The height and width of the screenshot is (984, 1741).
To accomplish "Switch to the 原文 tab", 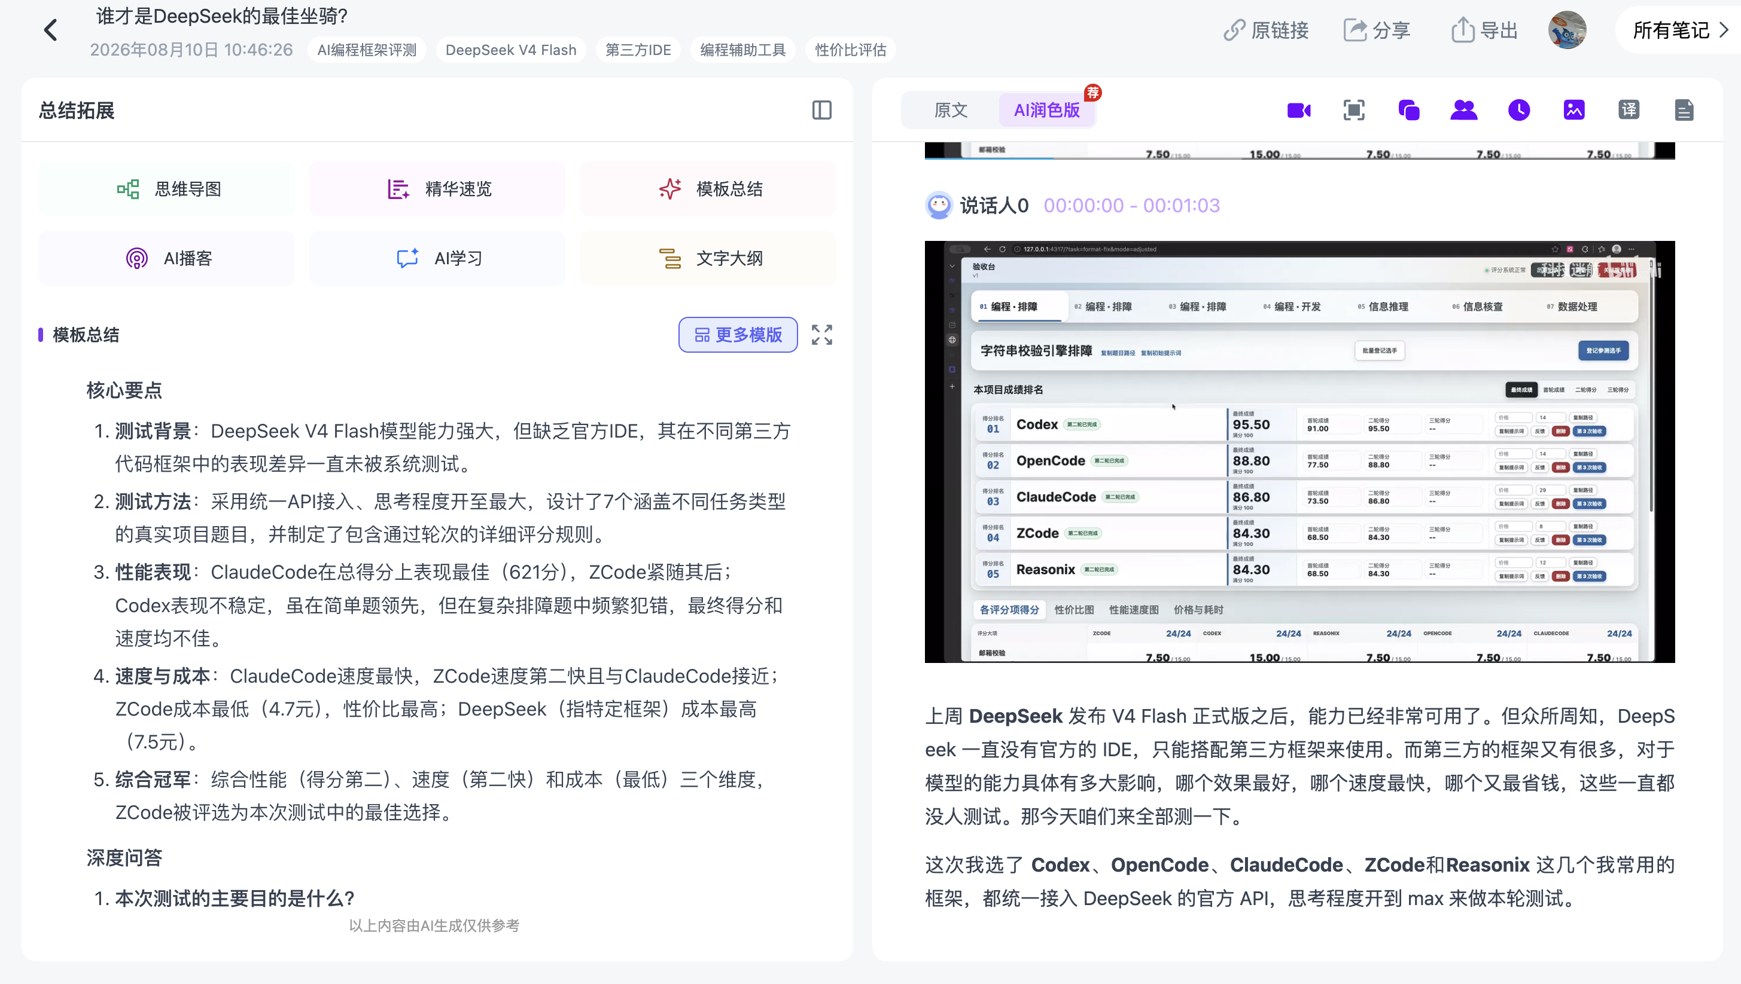I will coord(950,110).
